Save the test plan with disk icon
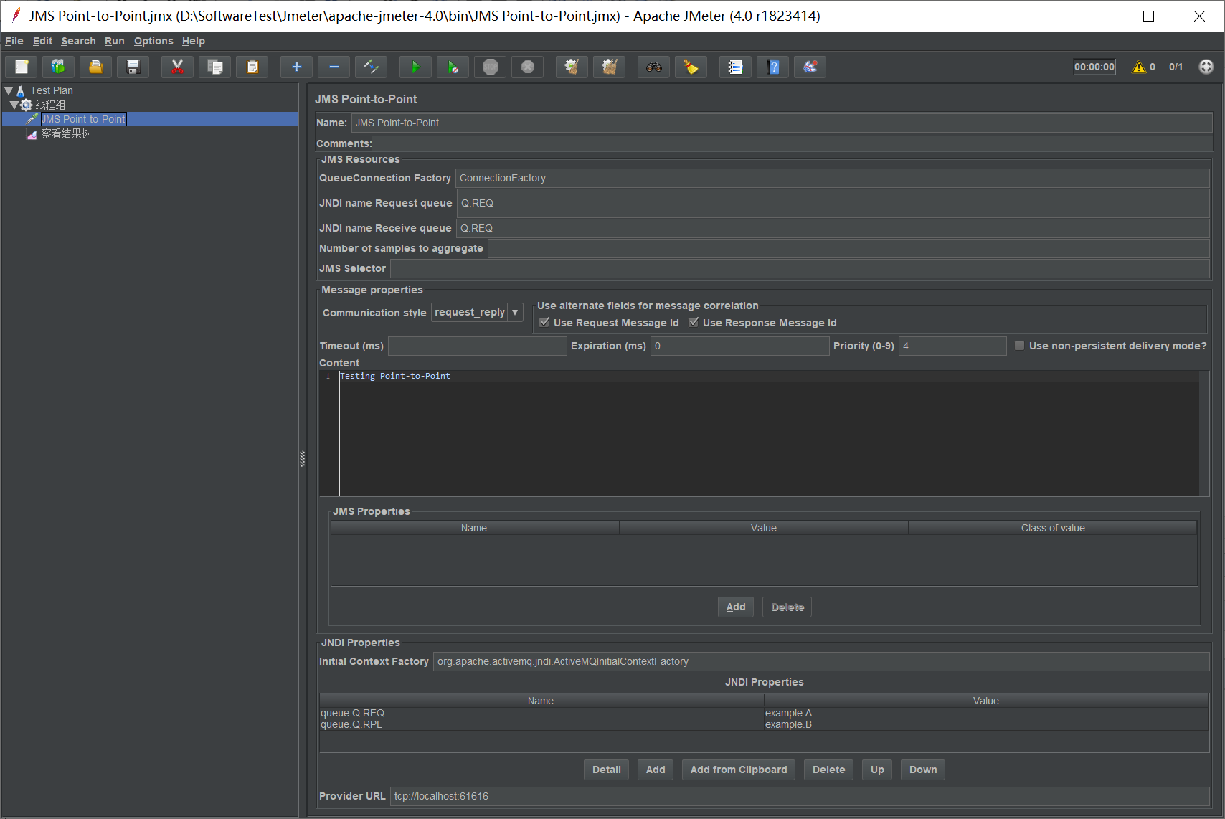The width and height of the screenshot is (1225, 819). pos(133,67)
